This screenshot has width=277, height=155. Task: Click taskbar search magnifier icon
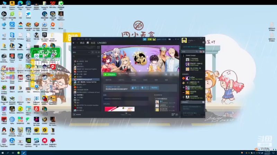click(x=8, y=153)
